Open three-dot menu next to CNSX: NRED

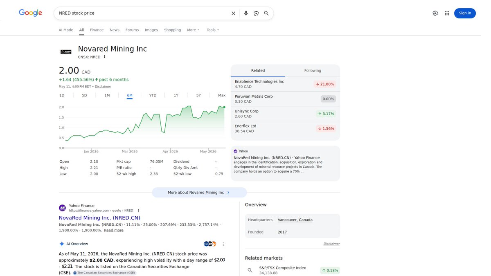pos(104,57)
